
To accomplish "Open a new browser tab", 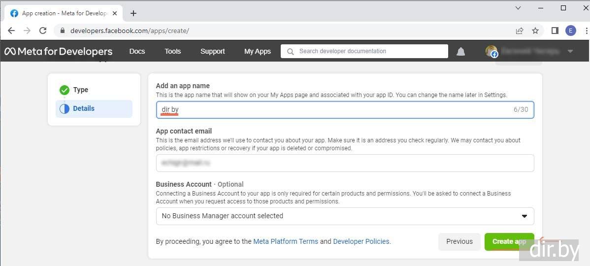I will 133,13.
